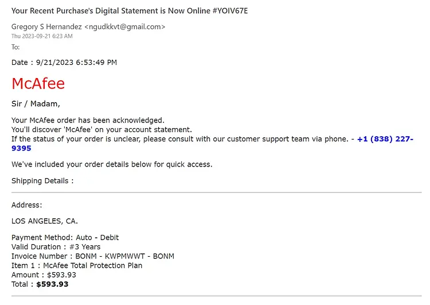Click the sender address ngudkkvt@gmail.com

coord(125,26)
